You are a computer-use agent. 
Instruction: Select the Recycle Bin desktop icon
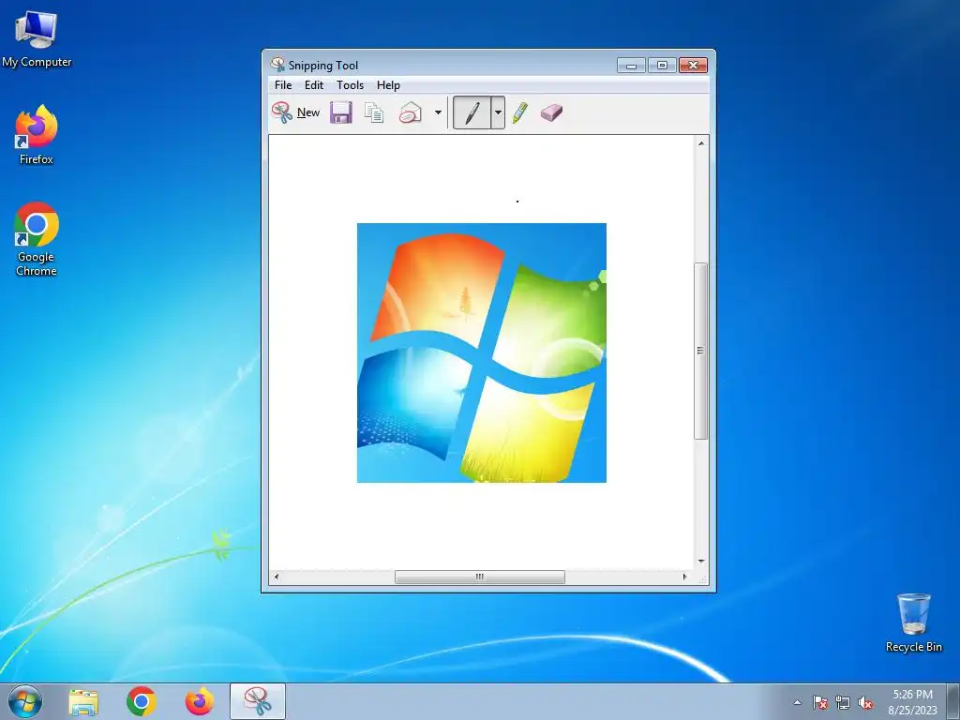click(913, 622)
